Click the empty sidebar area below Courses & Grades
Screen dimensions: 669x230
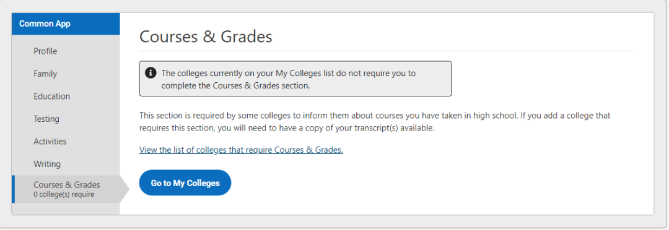click(66, 209)
